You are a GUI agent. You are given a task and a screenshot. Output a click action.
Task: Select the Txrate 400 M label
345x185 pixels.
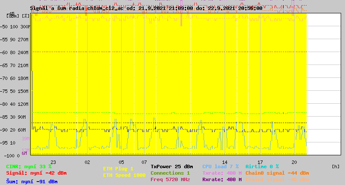tap(222, 173)
